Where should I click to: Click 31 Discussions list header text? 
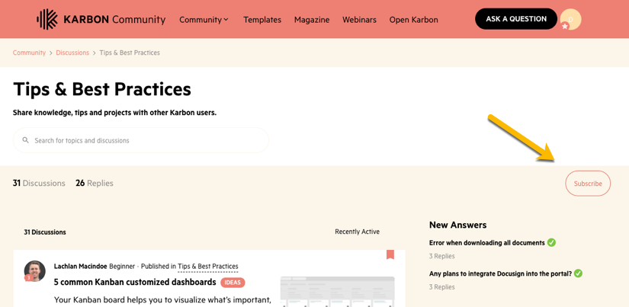pyautogui.click(x=45, y=232)
